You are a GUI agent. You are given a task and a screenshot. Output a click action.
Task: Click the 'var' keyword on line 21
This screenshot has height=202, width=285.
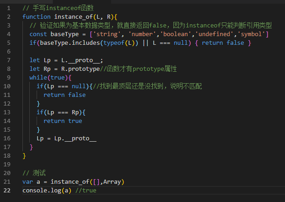coord(27,182)
